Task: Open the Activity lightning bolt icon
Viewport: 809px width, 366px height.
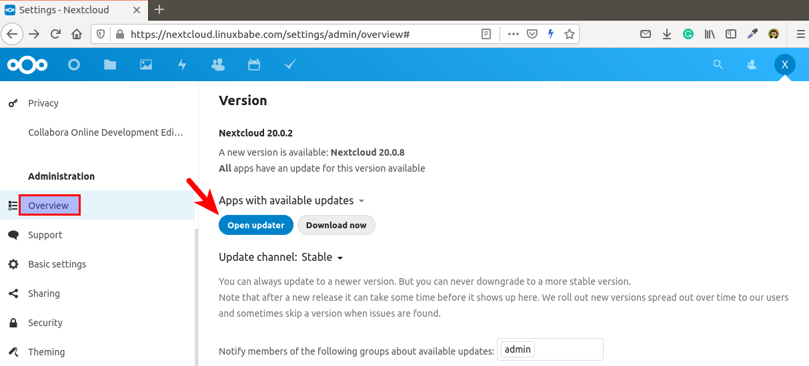Action: click(x=182, y=65)
